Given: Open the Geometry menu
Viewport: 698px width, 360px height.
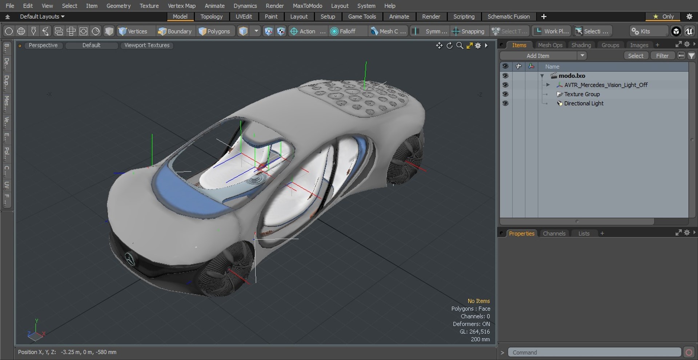Looking at the screenshot, I should 118,6.
